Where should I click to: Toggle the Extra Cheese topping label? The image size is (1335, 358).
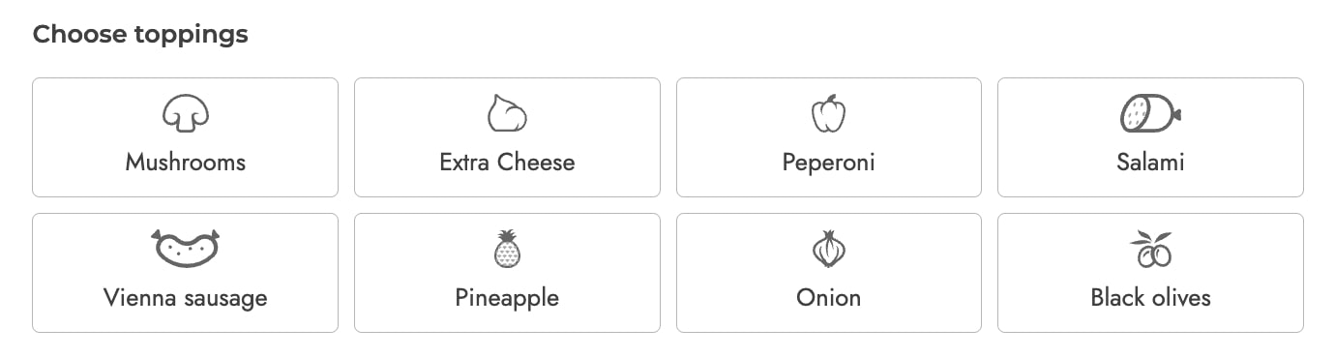click(x=507, y=162)
